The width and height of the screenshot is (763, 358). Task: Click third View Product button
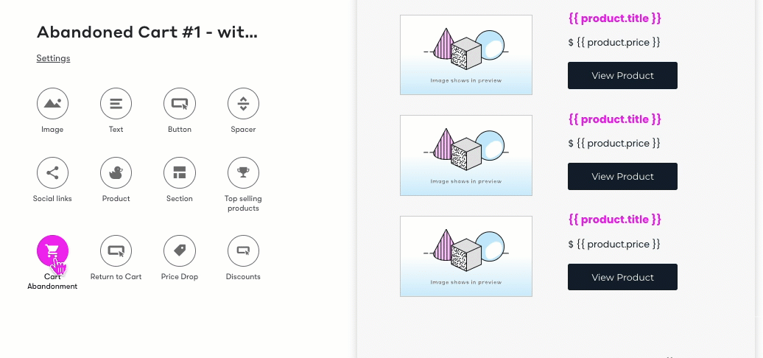pyautogui.click(x=622, y=277)
